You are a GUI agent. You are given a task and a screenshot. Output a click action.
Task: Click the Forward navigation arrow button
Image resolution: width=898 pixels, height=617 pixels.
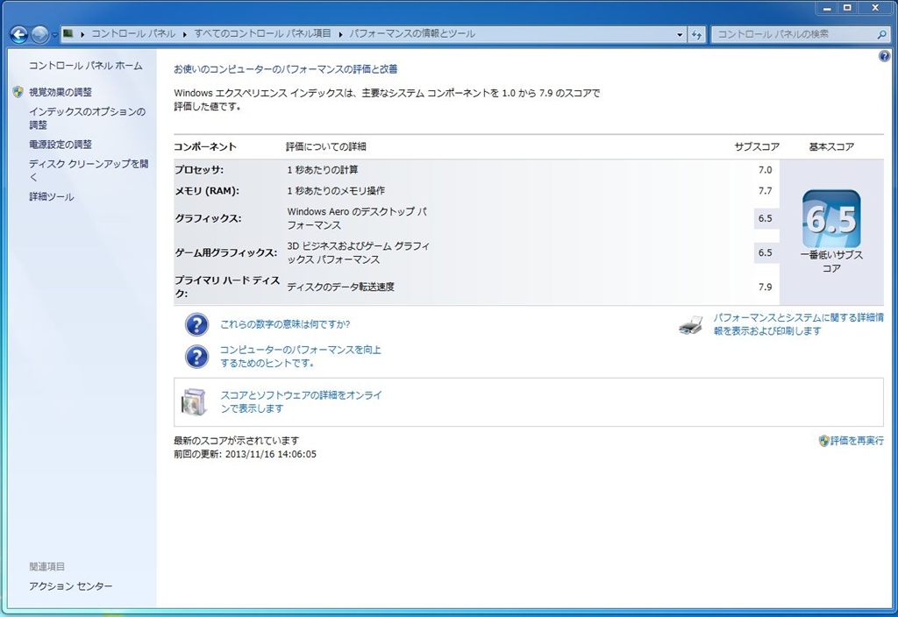pyautogui.click(x=39, y=35)
